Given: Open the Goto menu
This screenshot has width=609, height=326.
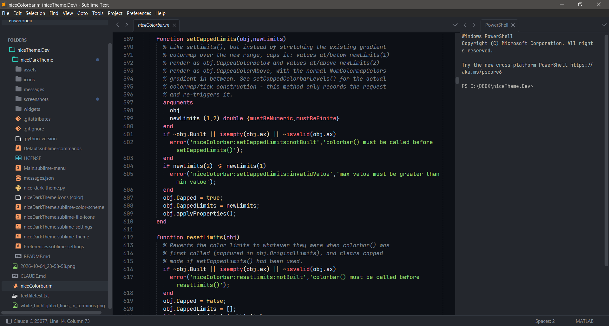Looking at the screenshot, I should (82, 13).
